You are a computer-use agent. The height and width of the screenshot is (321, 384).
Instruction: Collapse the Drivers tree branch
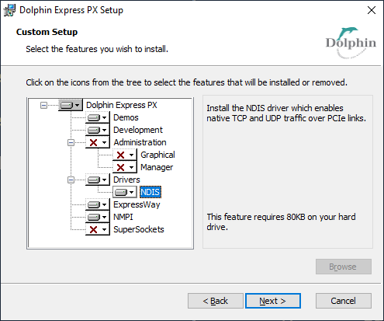[x=71, y=180]
